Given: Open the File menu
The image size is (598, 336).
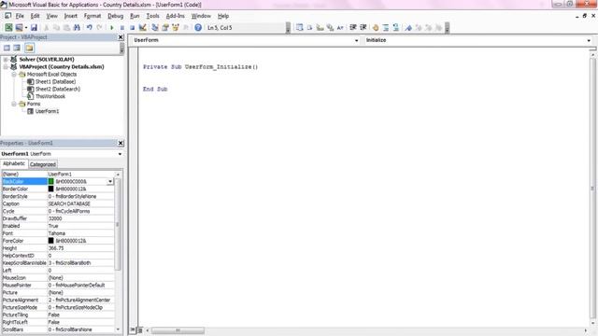Looking at the screenshot, I should tap(20, 16).
